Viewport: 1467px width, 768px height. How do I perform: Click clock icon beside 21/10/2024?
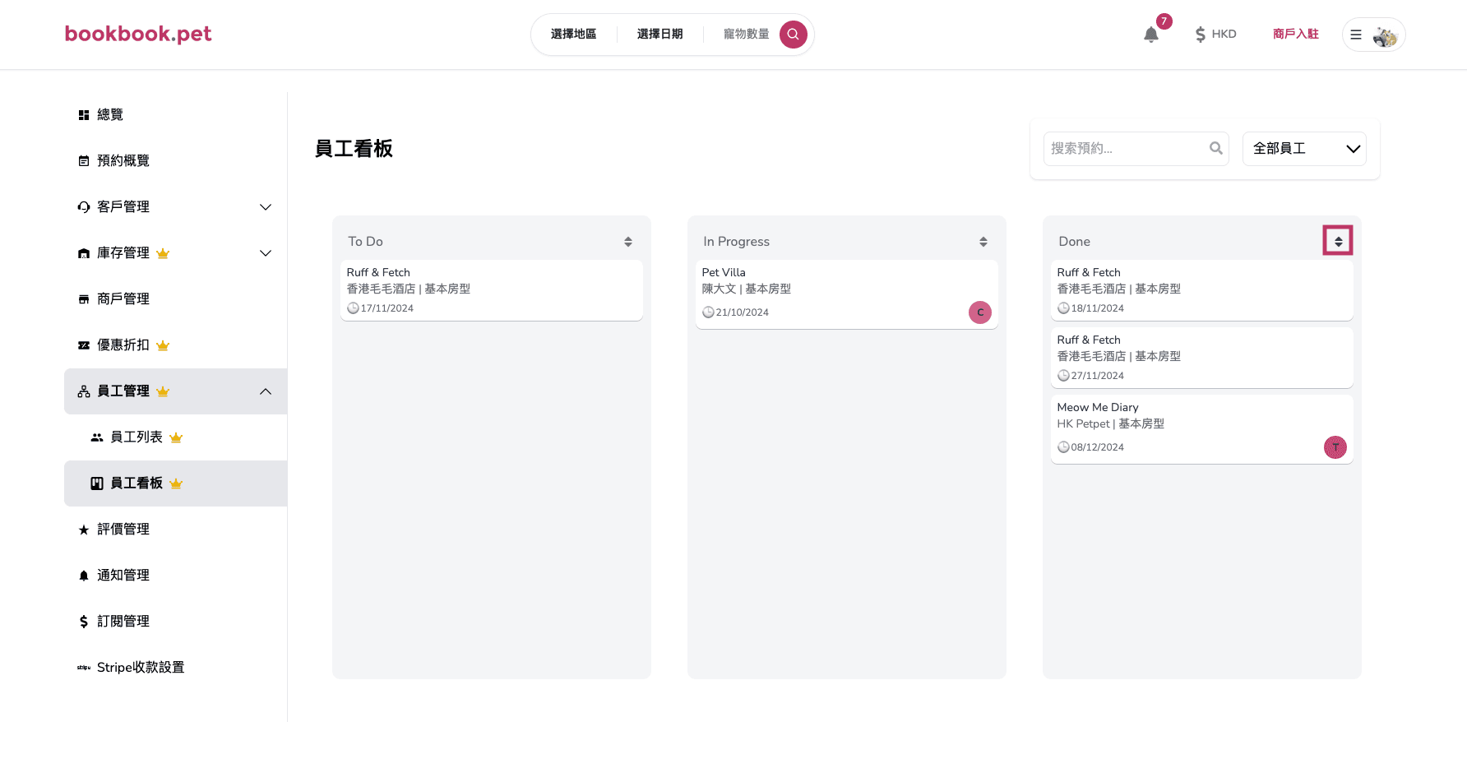[708, 312]
